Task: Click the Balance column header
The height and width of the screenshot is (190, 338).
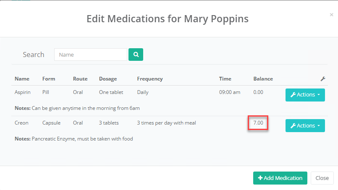Action: point(263,79)
